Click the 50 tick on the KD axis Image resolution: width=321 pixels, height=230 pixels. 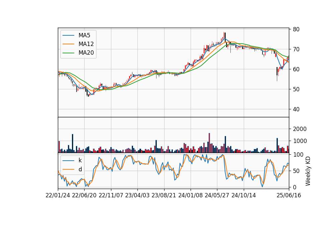pos(296,171)
